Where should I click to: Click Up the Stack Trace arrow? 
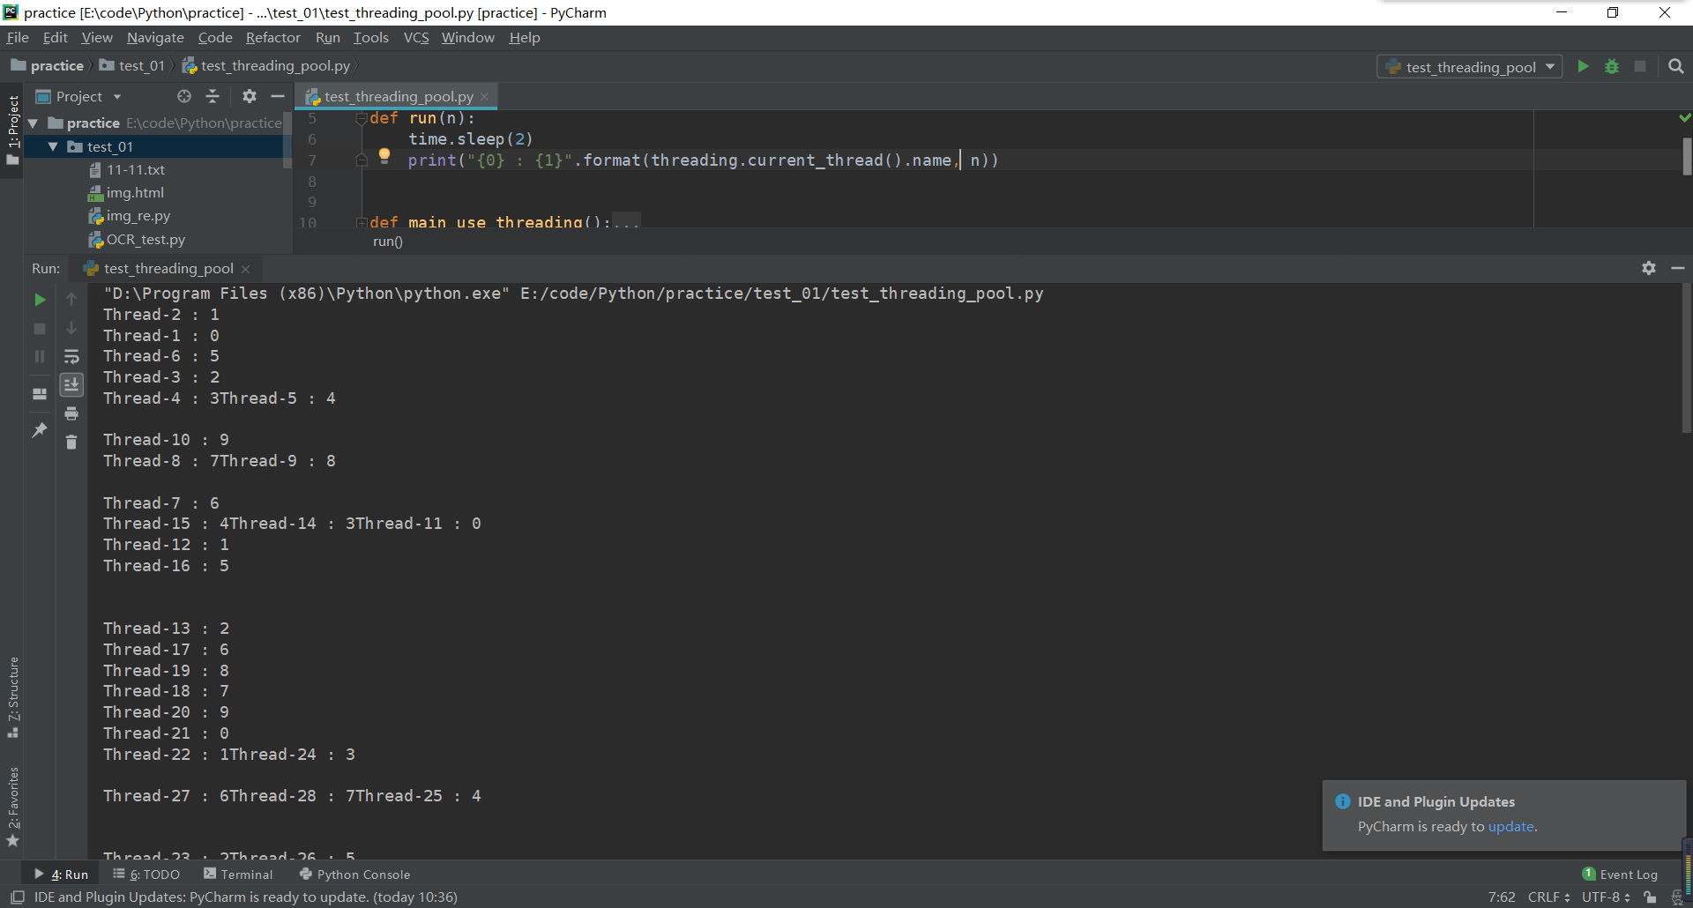click(x=71, y=300)
